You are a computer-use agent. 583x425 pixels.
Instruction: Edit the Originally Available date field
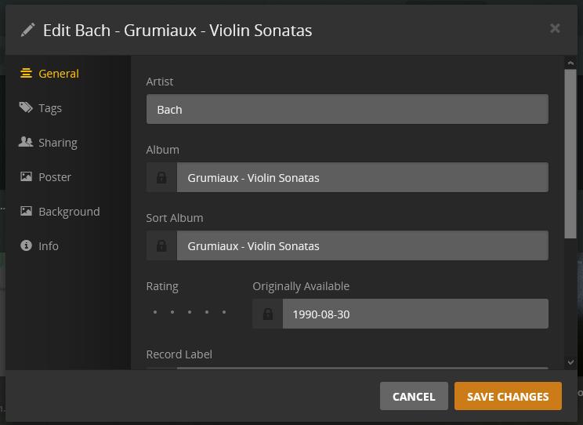tap(415, 314)
